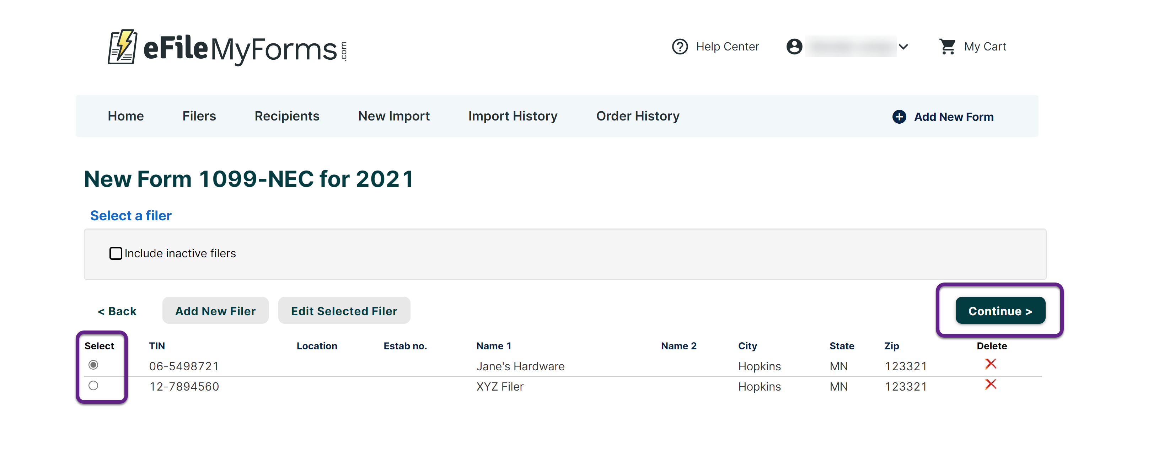Click the Add New Filer button

pyautogui.click(x=215, y=311)
